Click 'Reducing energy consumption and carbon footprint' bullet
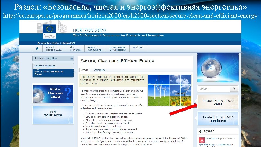This screenshot has width=261, height=147. [x=114, y=114]
